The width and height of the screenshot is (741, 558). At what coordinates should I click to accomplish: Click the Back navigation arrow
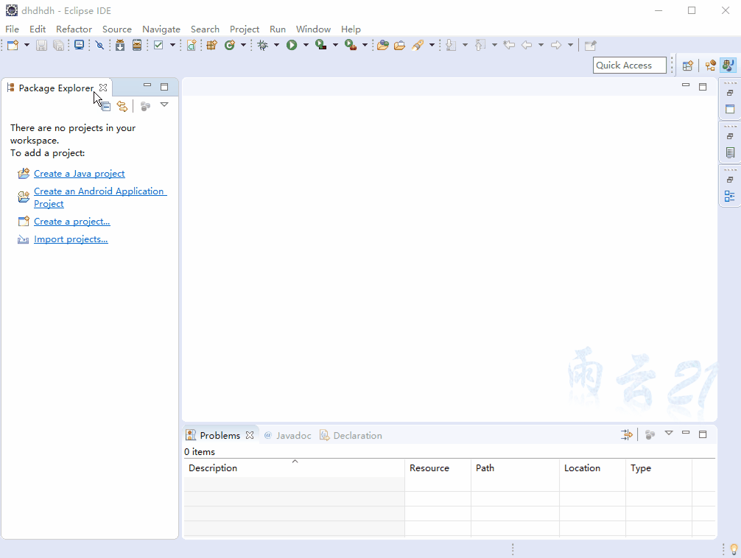tap(527, 46)
